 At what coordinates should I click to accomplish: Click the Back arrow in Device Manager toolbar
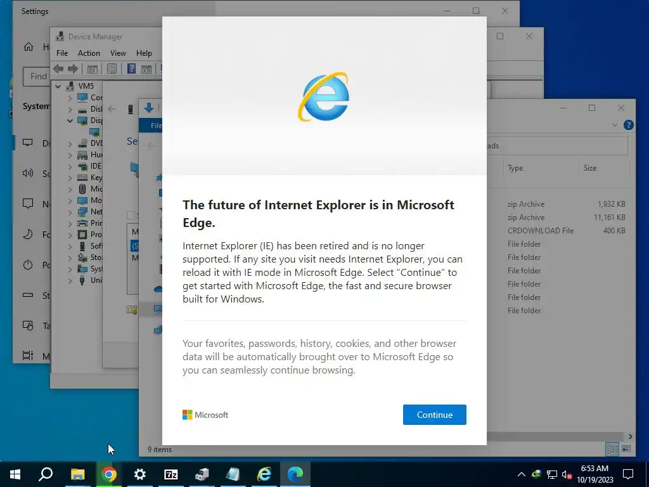(58, 68)
